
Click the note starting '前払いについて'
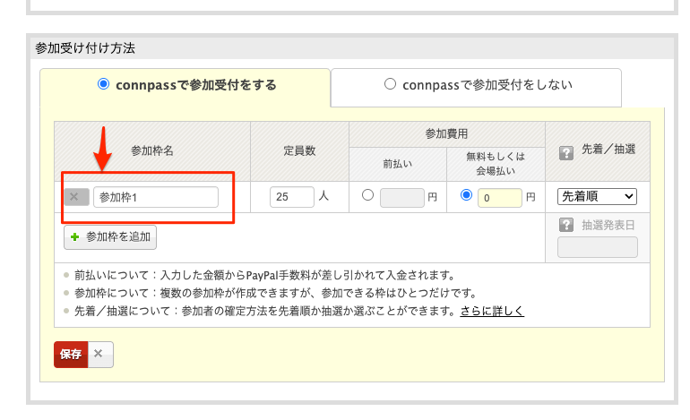[x=264, y=275]
